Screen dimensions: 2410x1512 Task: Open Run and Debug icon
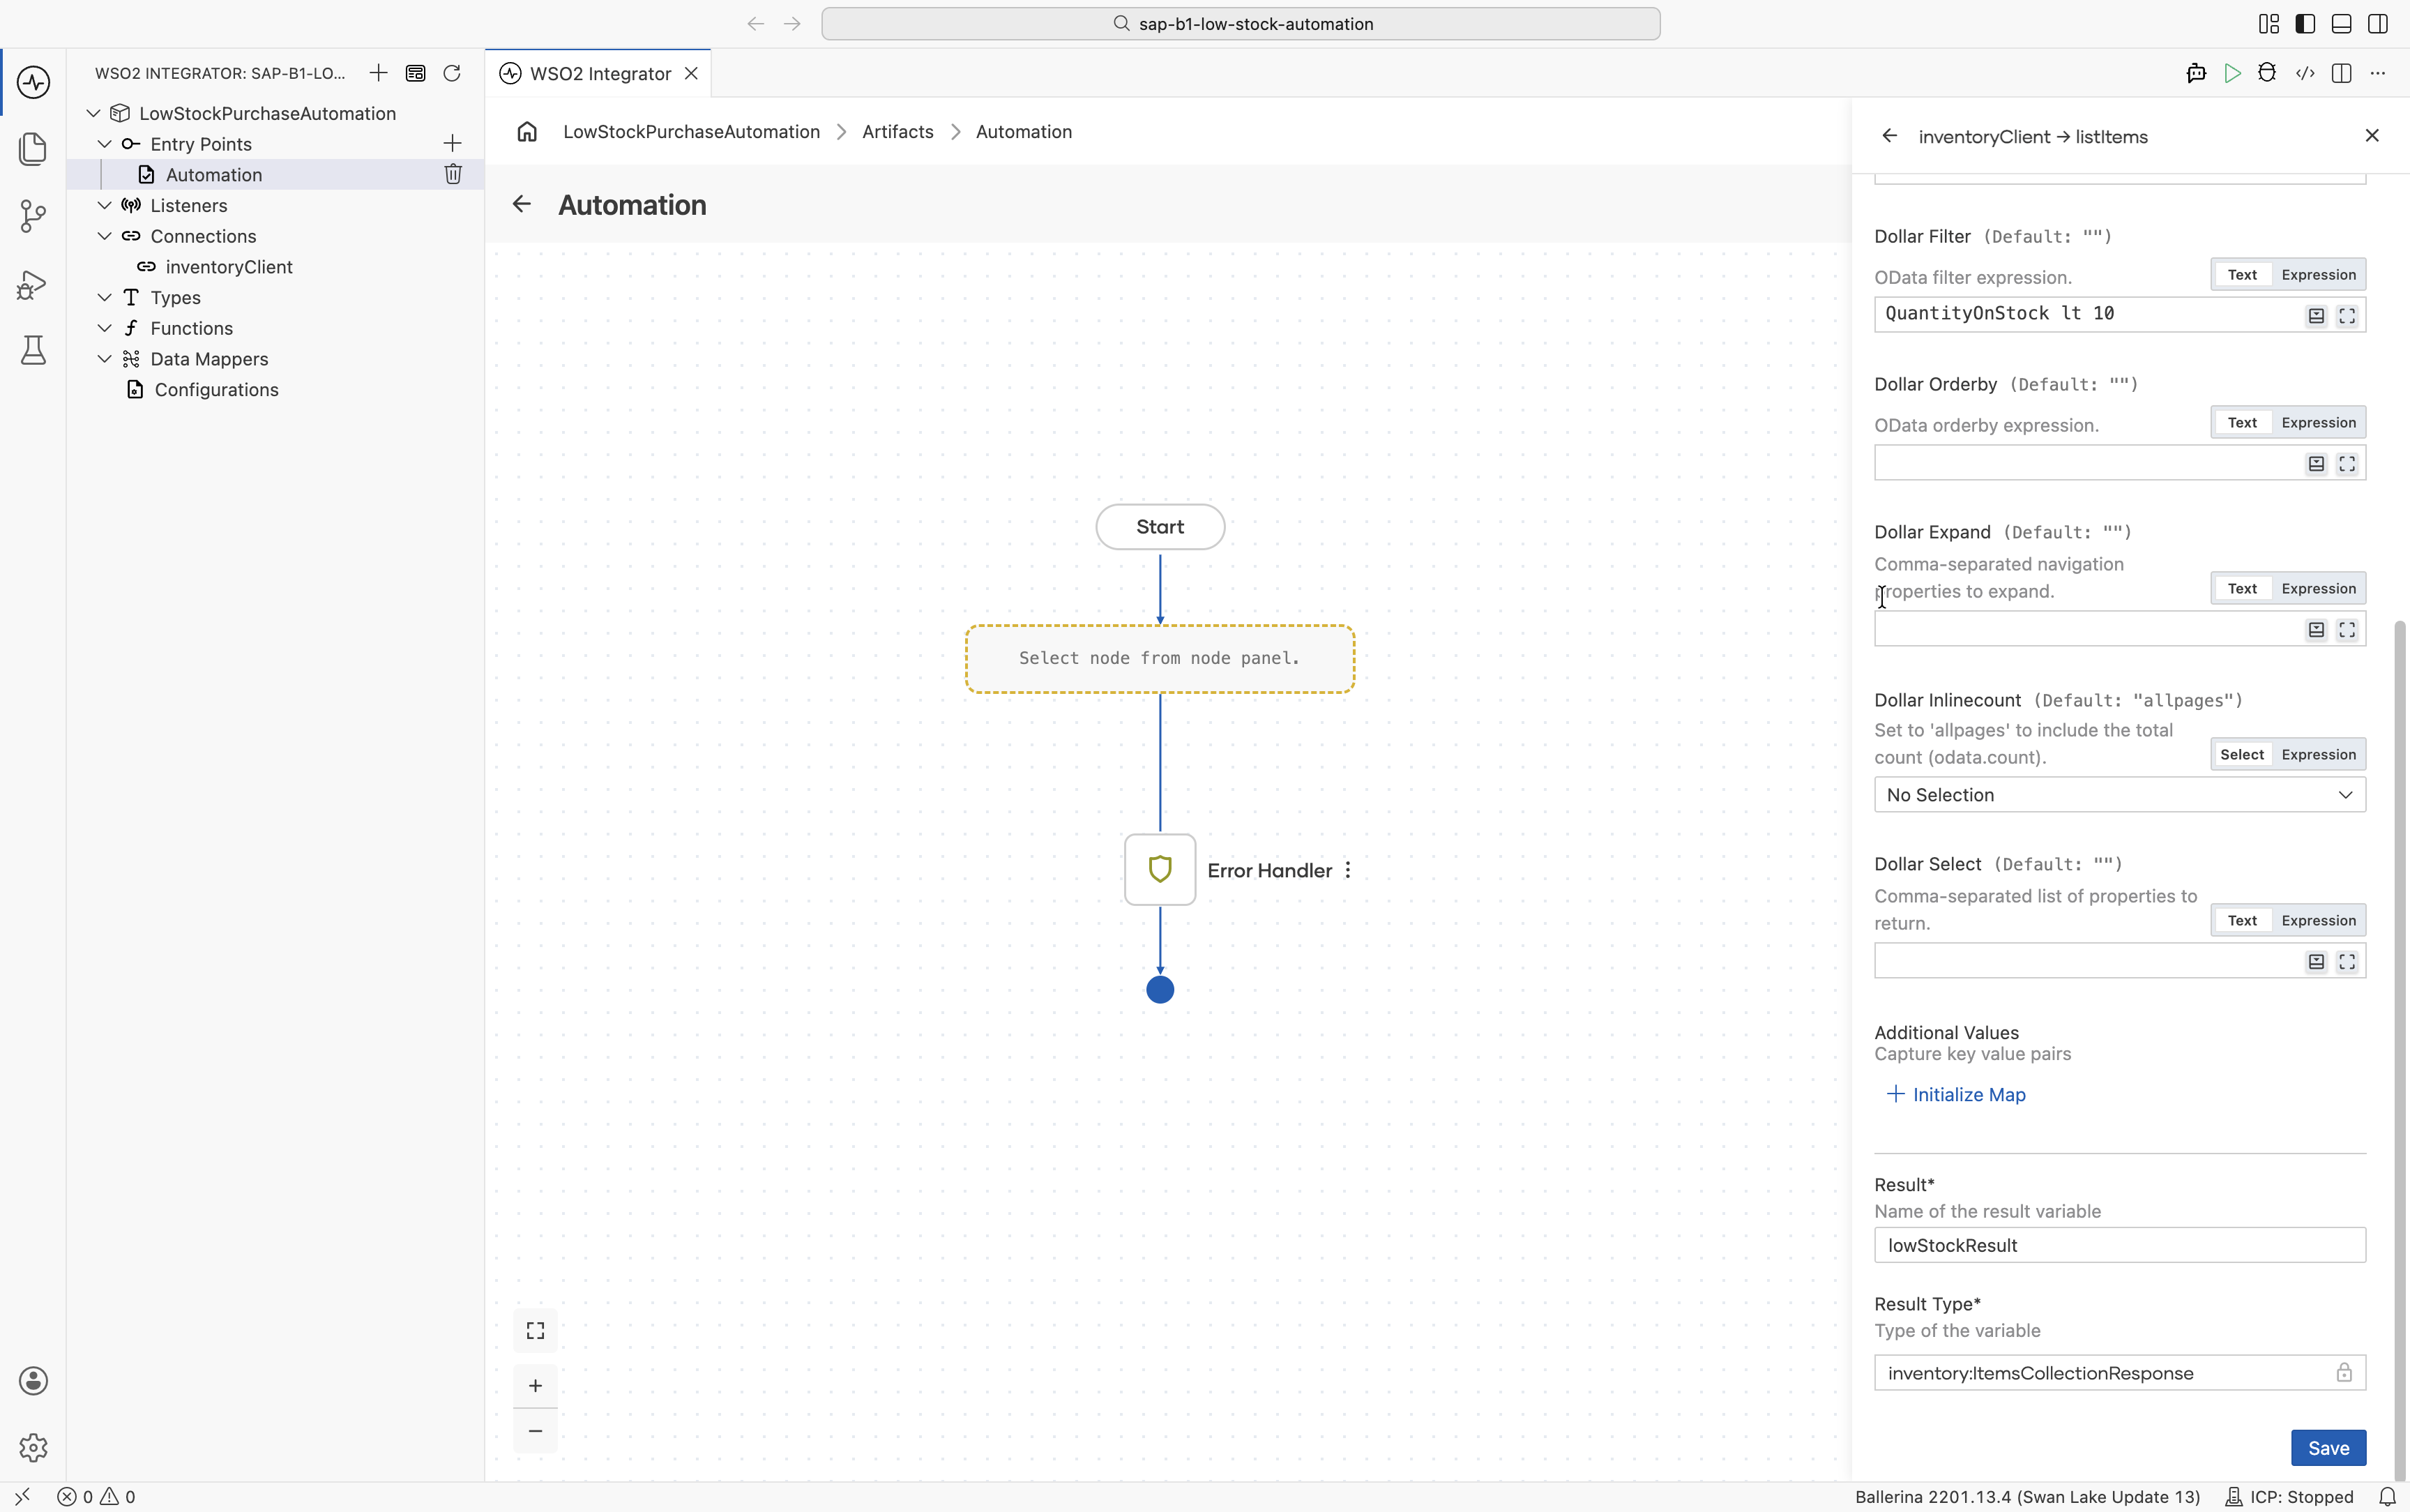tap(33, 285)
